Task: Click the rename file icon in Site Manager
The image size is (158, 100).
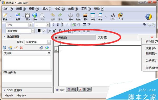Action: 16,48
